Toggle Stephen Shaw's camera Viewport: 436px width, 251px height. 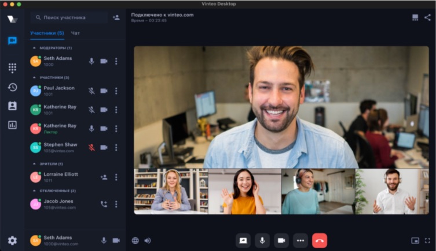[x=104, y=147]
